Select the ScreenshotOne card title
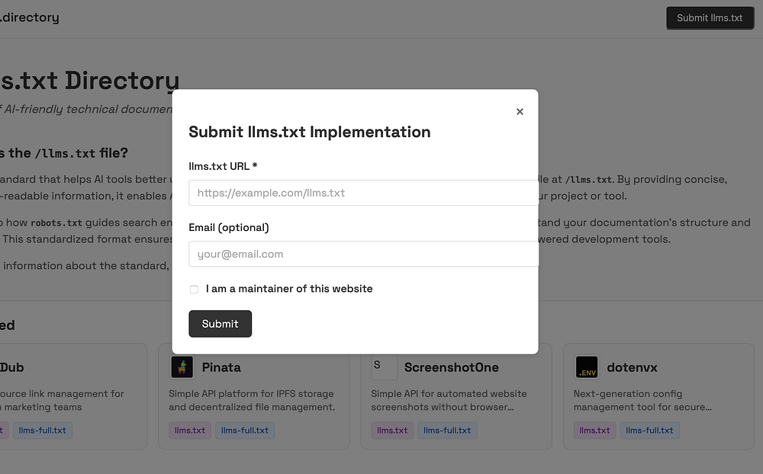763x474 pixels. point(451,367)
